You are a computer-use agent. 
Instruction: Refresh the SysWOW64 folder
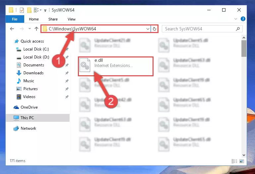pos(154,29)
